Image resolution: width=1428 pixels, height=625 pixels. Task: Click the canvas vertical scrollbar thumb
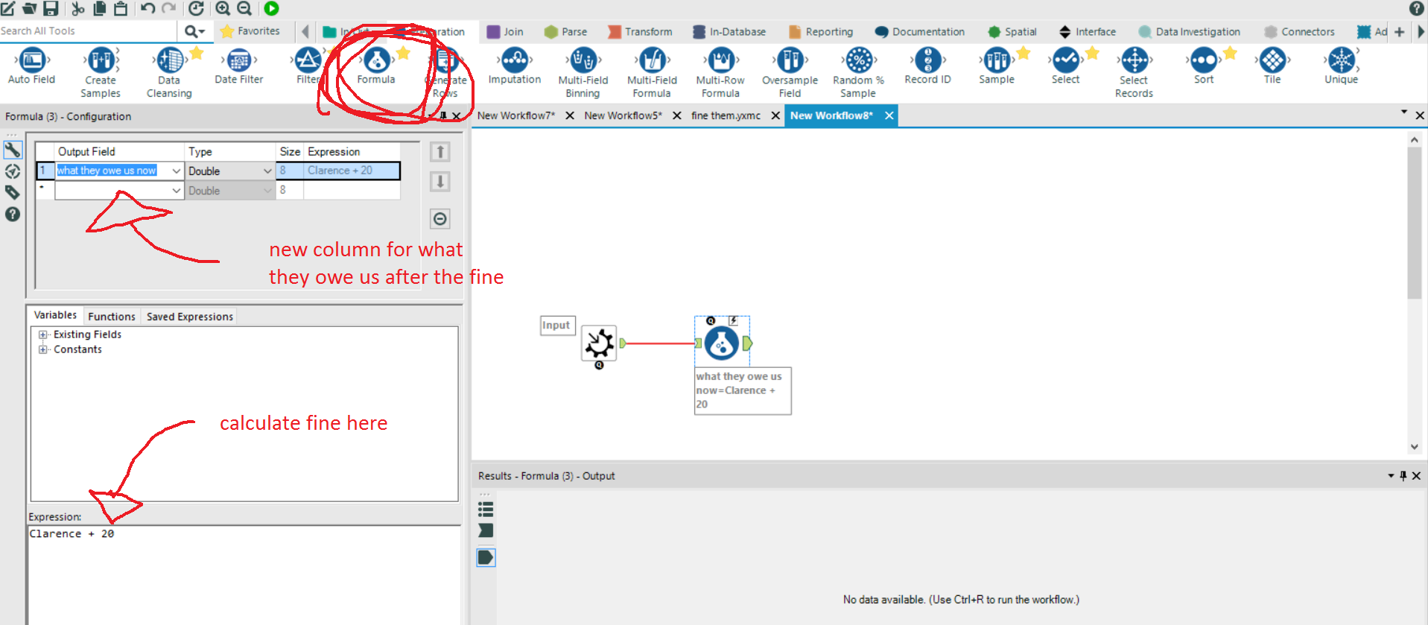tap(1415, 223)
